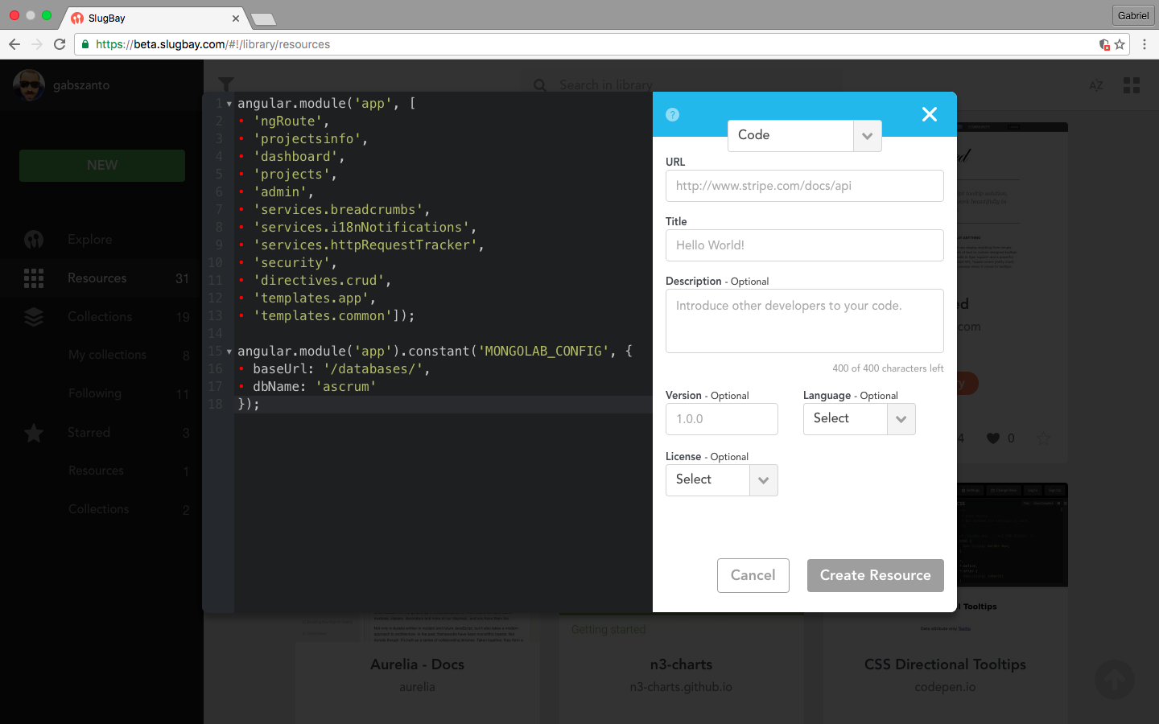Jump to top with arrow button
The image size is (1159, 724).
click(1115, 680)
